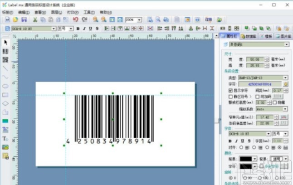This screenshot has width=293, height=185.
Task: Open the properties panel font name dropdown
Action: pos(269,134)
